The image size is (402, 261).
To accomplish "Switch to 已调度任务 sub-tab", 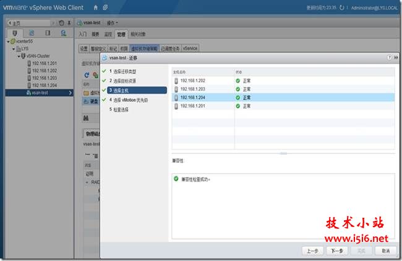I will tap(170, 48).
